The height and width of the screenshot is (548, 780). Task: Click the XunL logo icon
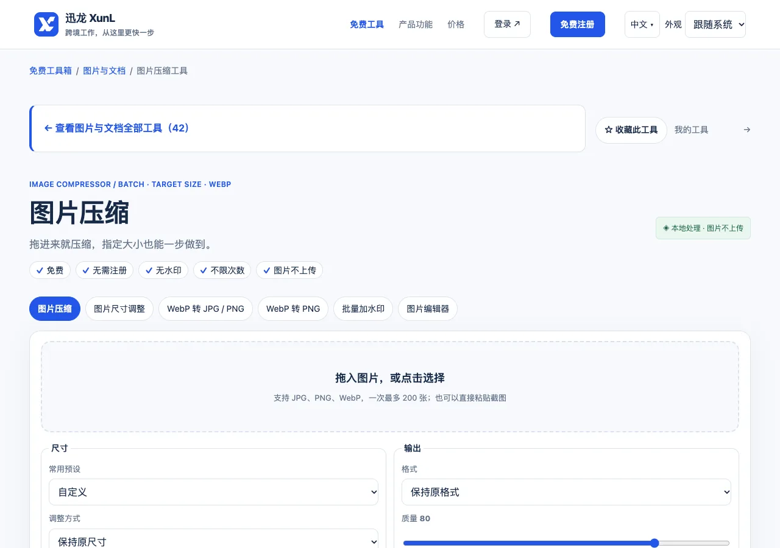click(46, 24)
